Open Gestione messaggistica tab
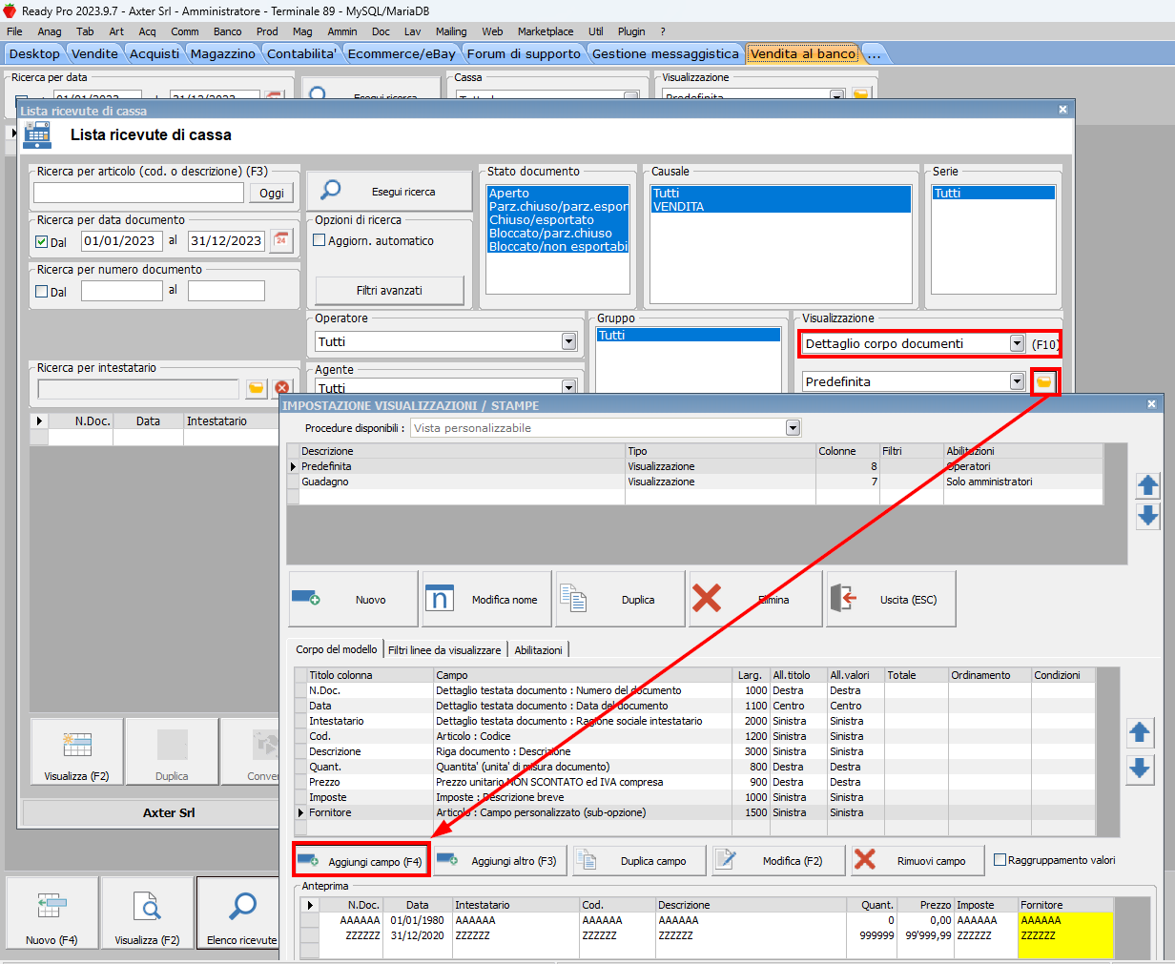 [665, 53]
